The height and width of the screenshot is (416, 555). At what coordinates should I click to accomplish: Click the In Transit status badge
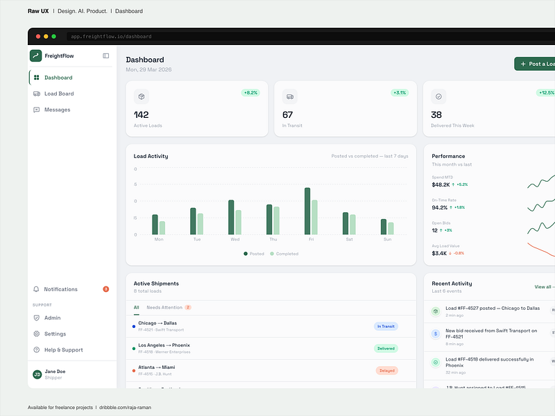click(386, 326)
